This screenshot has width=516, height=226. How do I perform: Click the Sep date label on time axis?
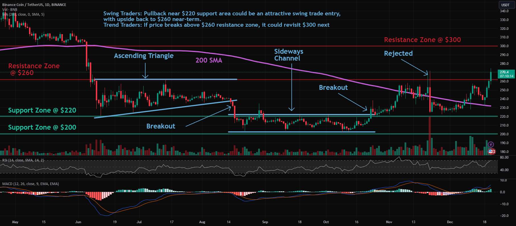[x=265, y=222]
